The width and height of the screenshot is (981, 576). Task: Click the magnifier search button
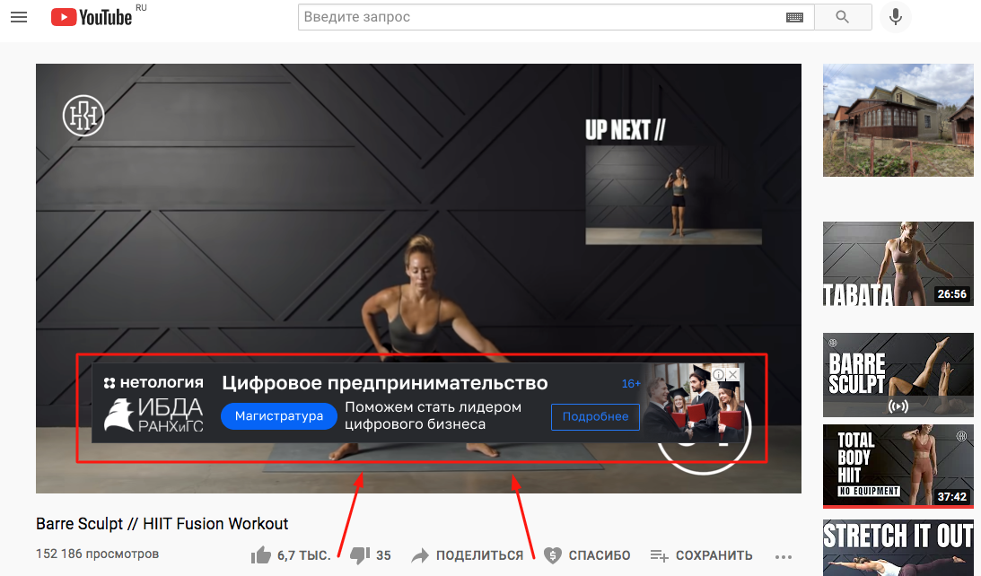click(x=843, y=17)
